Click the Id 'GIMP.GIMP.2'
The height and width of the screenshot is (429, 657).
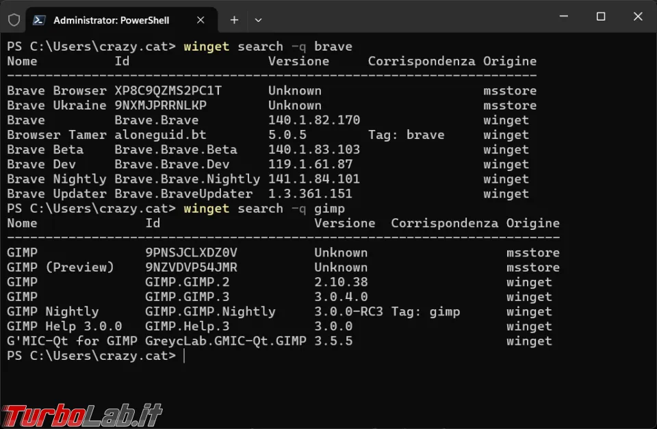pyautogui.click(x=188, y=282)
